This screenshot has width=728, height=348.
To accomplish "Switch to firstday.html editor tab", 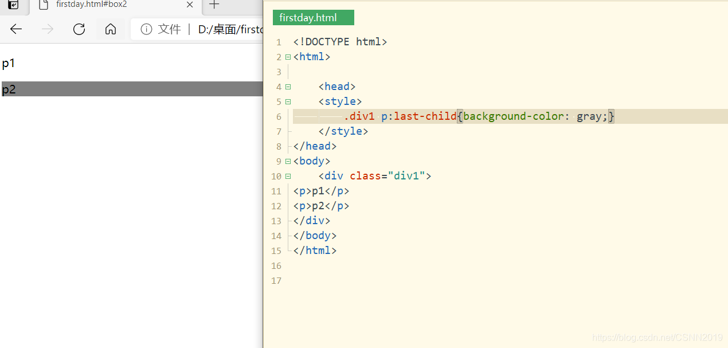I will [314, 18].
